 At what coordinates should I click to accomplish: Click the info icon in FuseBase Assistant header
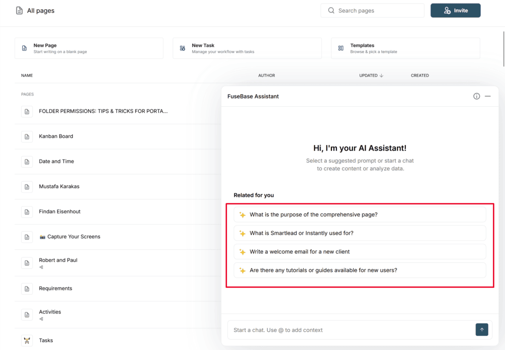476,96
